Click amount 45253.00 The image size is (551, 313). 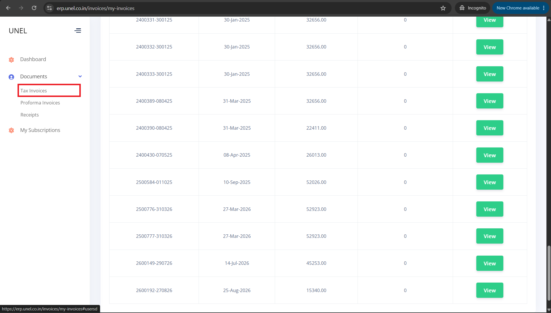[316, 263]
